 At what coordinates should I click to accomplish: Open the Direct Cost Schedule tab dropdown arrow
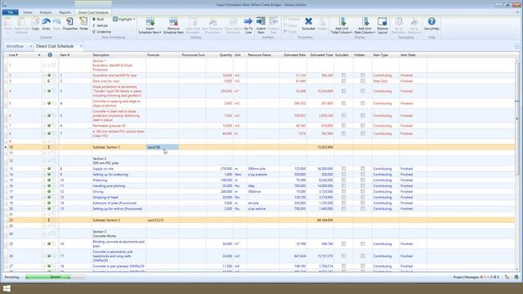pyautogui.click(x=81, y=47)
